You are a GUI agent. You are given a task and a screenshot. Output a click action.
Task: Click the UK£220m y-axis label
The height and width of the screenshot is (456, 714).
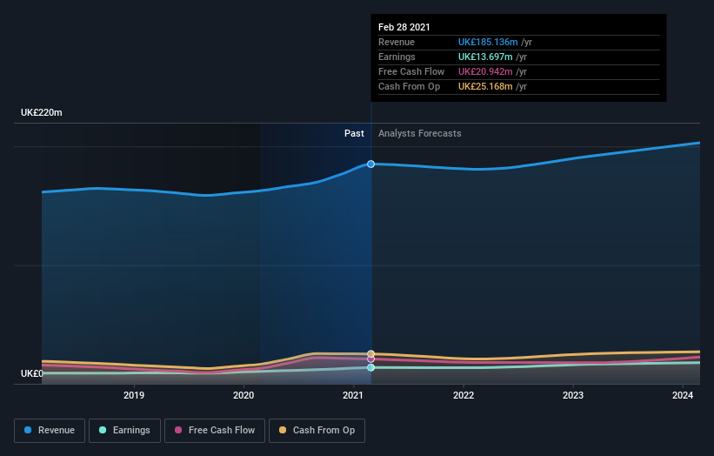pos(42,112)
